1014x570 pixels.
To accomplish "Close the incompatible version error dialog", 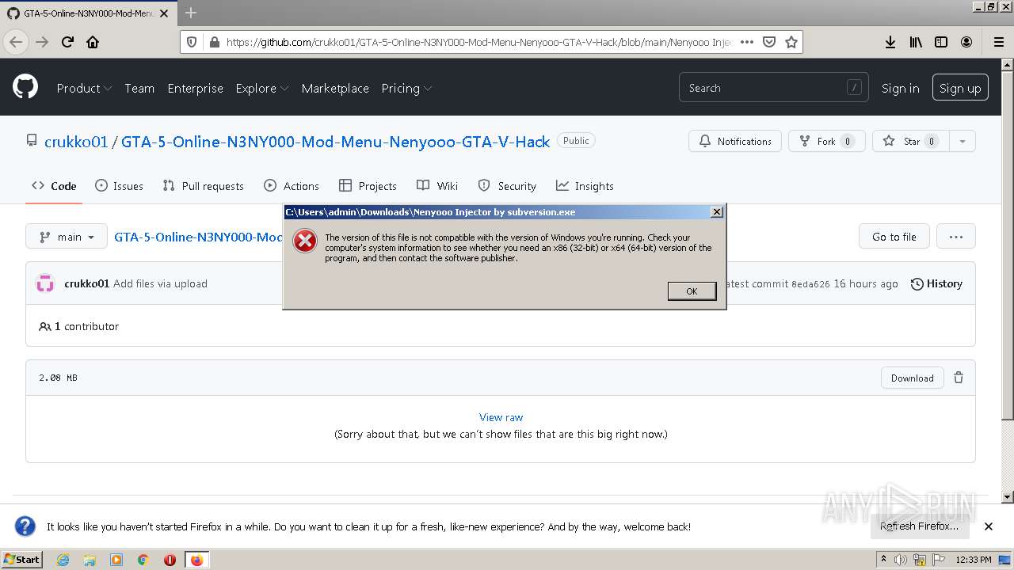I will point(716,212).
